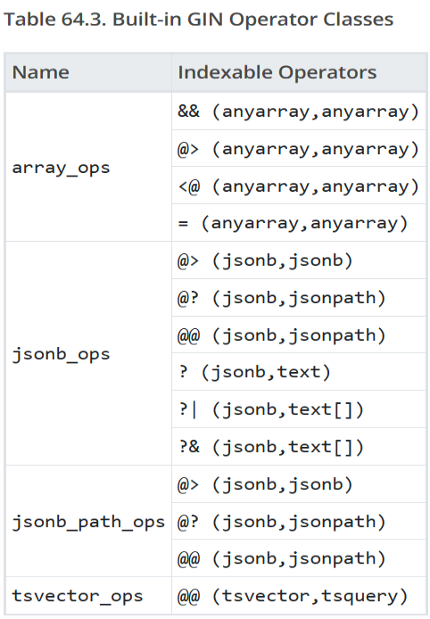
Task: Click the array_ops class name
Action: coord(62,168)
